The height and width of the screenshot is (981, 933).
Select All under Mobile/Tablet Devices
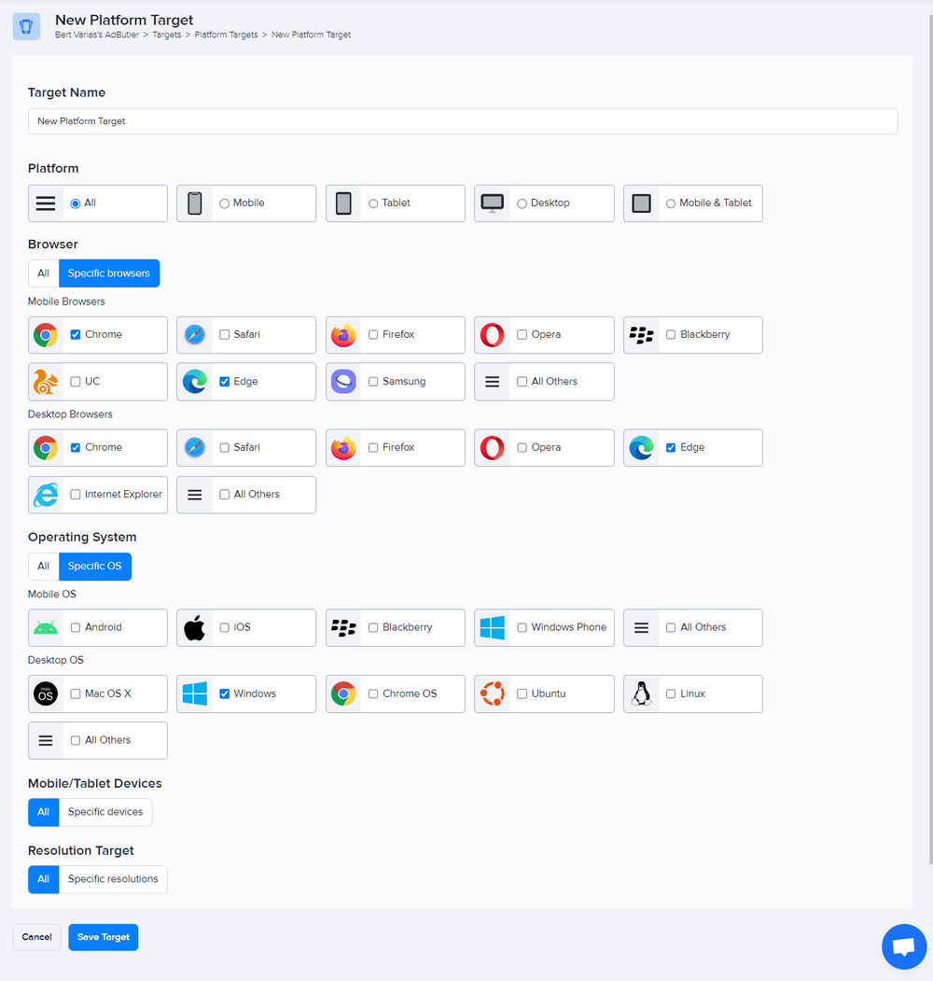[x=43, y=812]
